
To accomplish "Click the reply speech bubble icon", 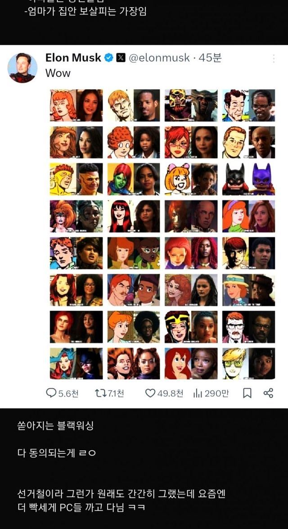I will [51, 393].
